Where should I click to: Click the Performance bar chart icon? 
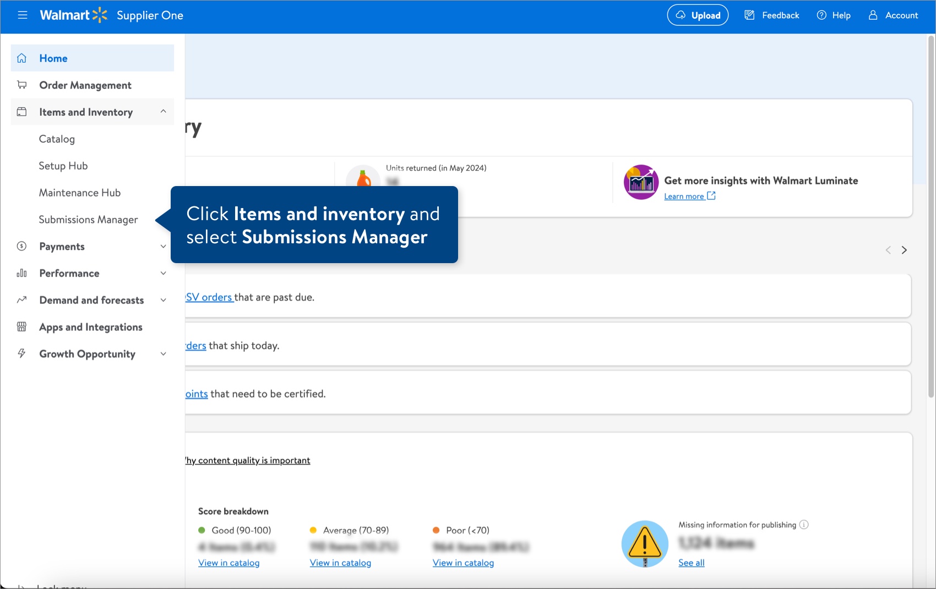click(x=21, y=273)
